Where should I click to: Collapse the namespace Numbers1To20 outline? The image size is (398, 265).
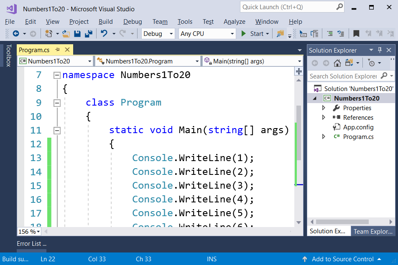click(x=57, y=75)
